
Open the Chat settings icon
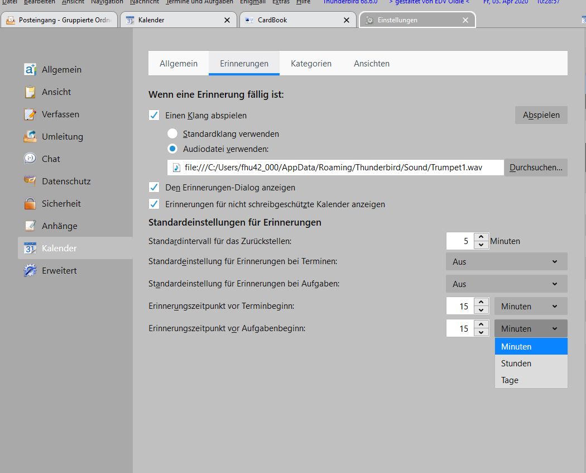click(30, 159)
